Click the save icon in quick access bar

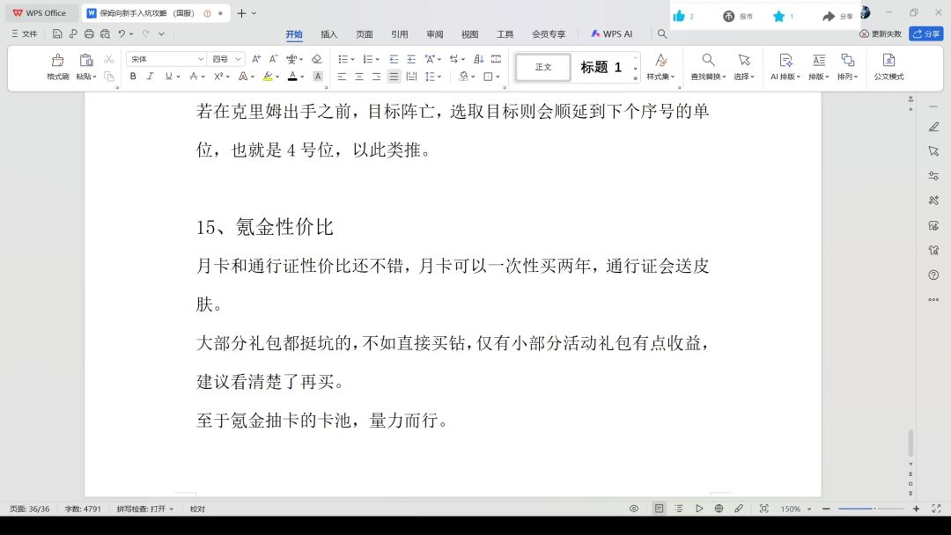[57, 34]
